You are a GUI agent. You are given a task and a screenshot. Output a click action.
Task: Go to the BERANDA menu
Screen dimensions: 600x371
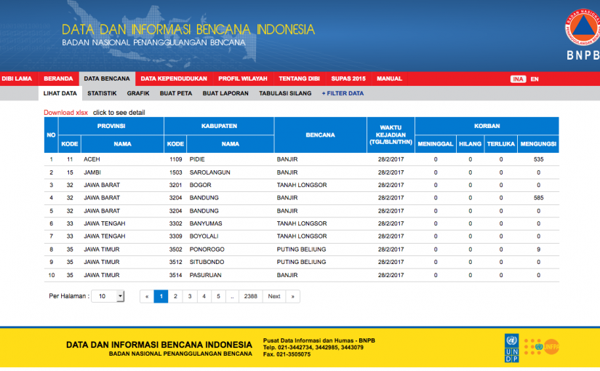click(x=58, y=79)
